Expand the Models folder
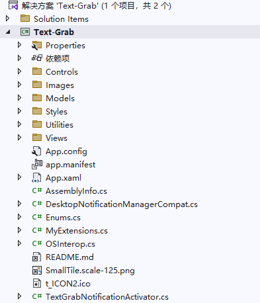Screen dimensions: 260x303 pyautogui.click(x=19, y=98)
